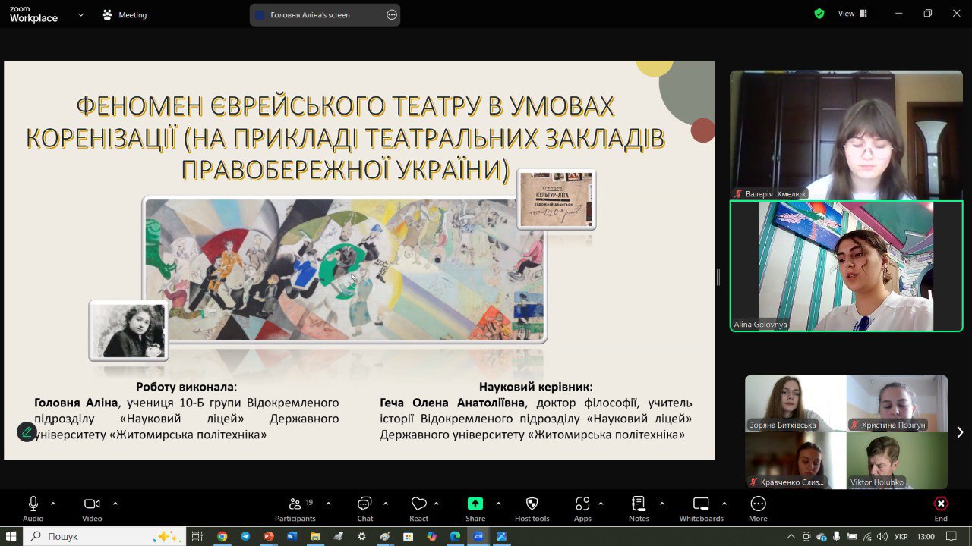The width and height of the screenshot is (972, 546).
Task: Expand the Participants options arrow
Action: click(328, 504)
